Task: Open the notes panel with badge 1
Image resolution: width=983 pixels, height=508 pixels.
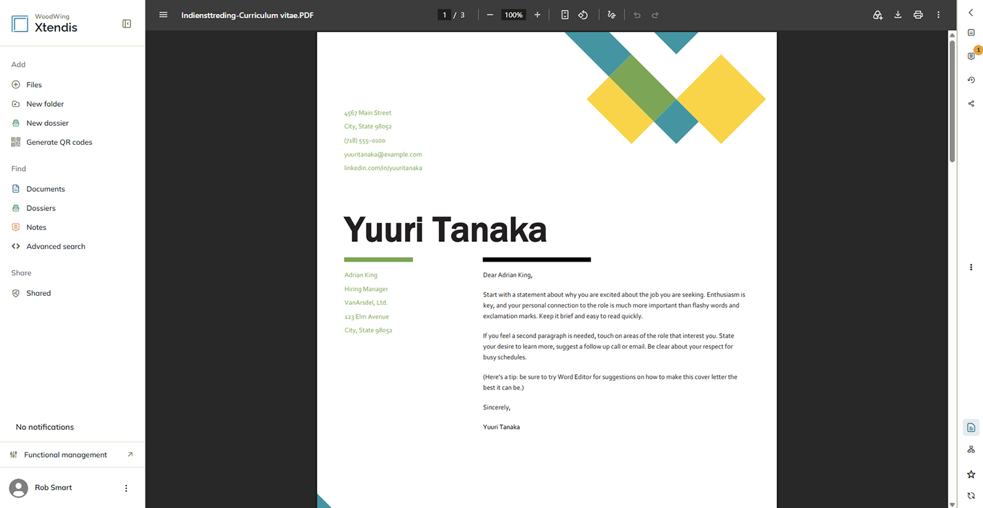Action: pos(972,56)
